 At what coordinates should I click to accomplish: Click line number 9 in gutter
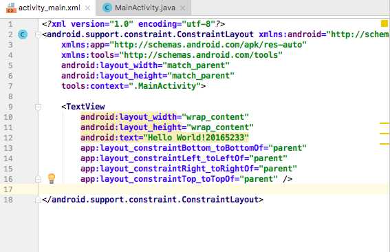[10, 107]
